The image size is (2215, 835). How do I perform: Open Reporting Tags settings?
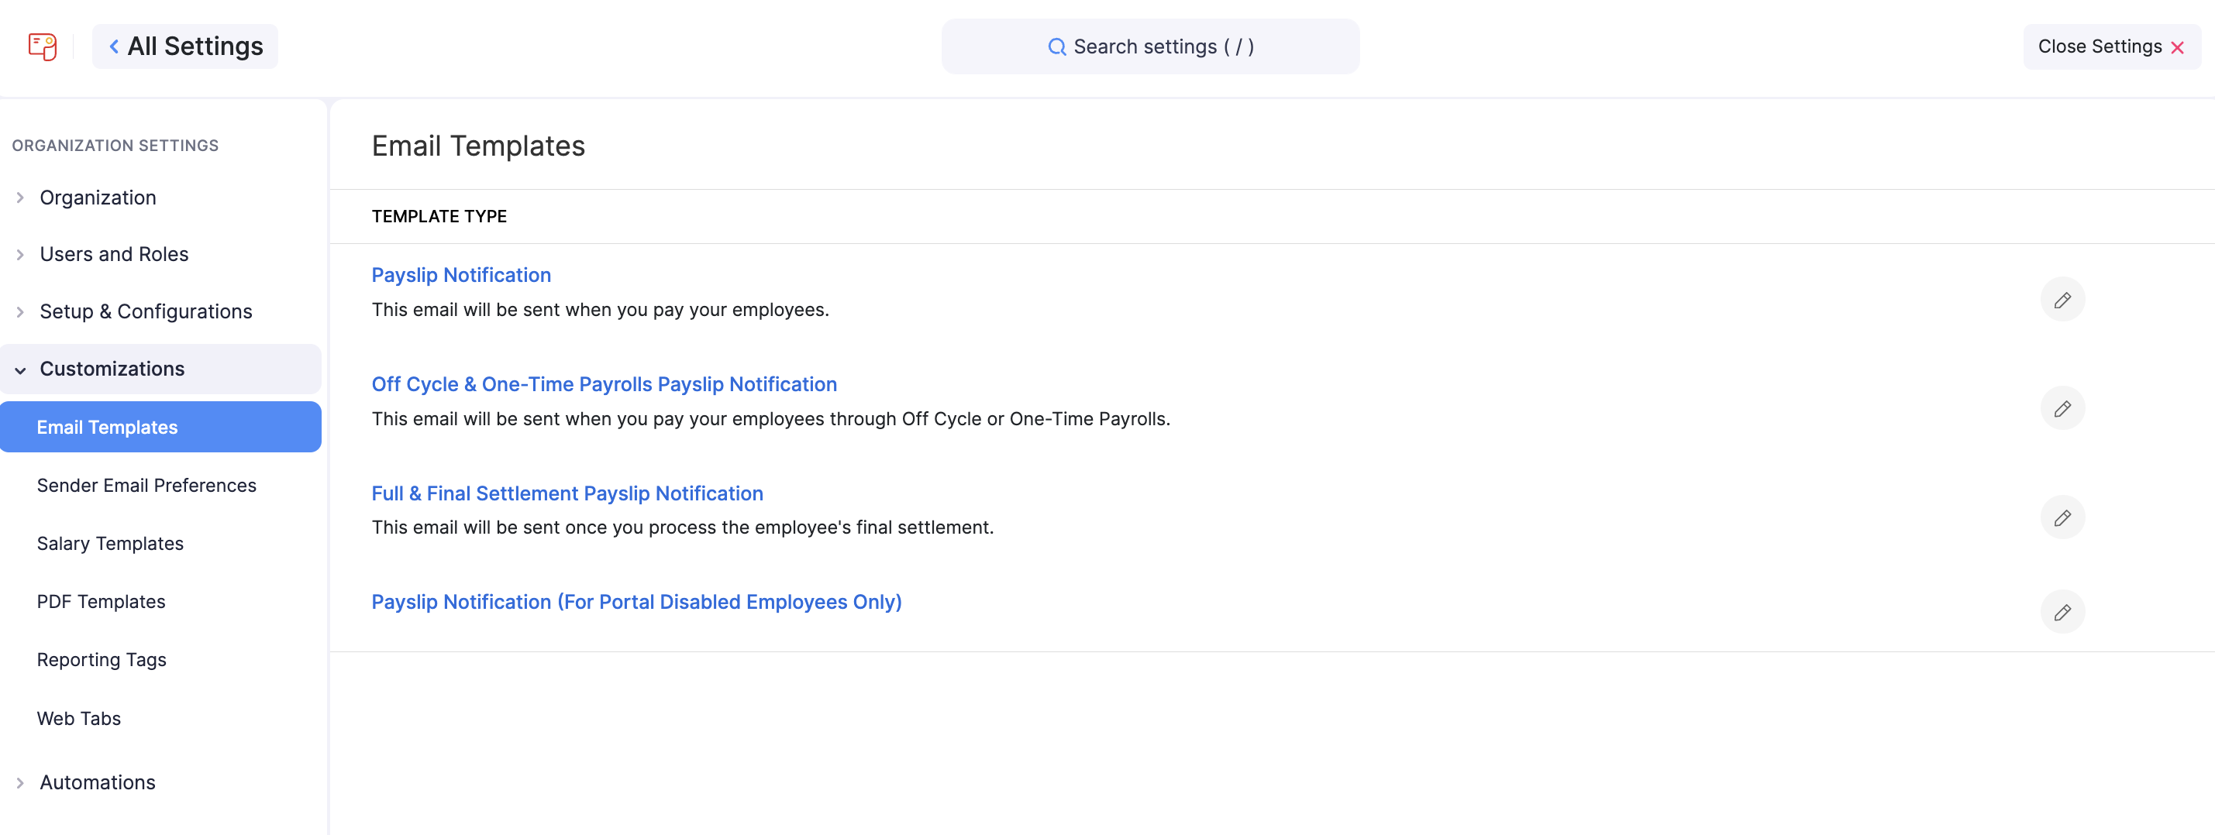click(x=102, y=659)
